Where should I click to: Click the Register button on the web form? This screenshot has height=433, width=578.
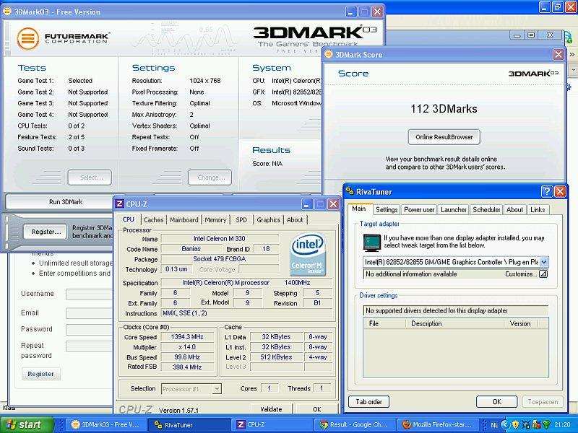pyautogui.click(x=41, y=374)
